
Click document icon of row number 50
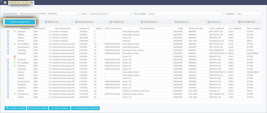click(8, 50)
